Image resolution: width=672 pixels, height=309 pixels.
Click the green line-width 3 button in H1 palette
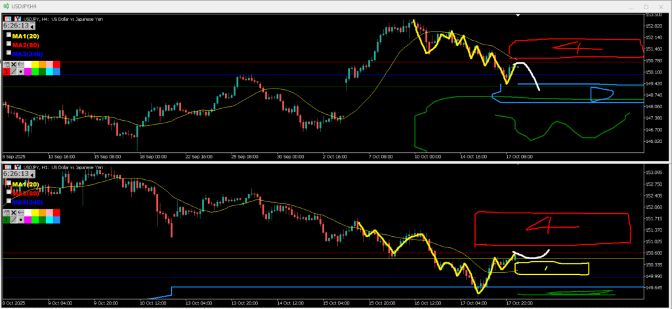(7, 220)
